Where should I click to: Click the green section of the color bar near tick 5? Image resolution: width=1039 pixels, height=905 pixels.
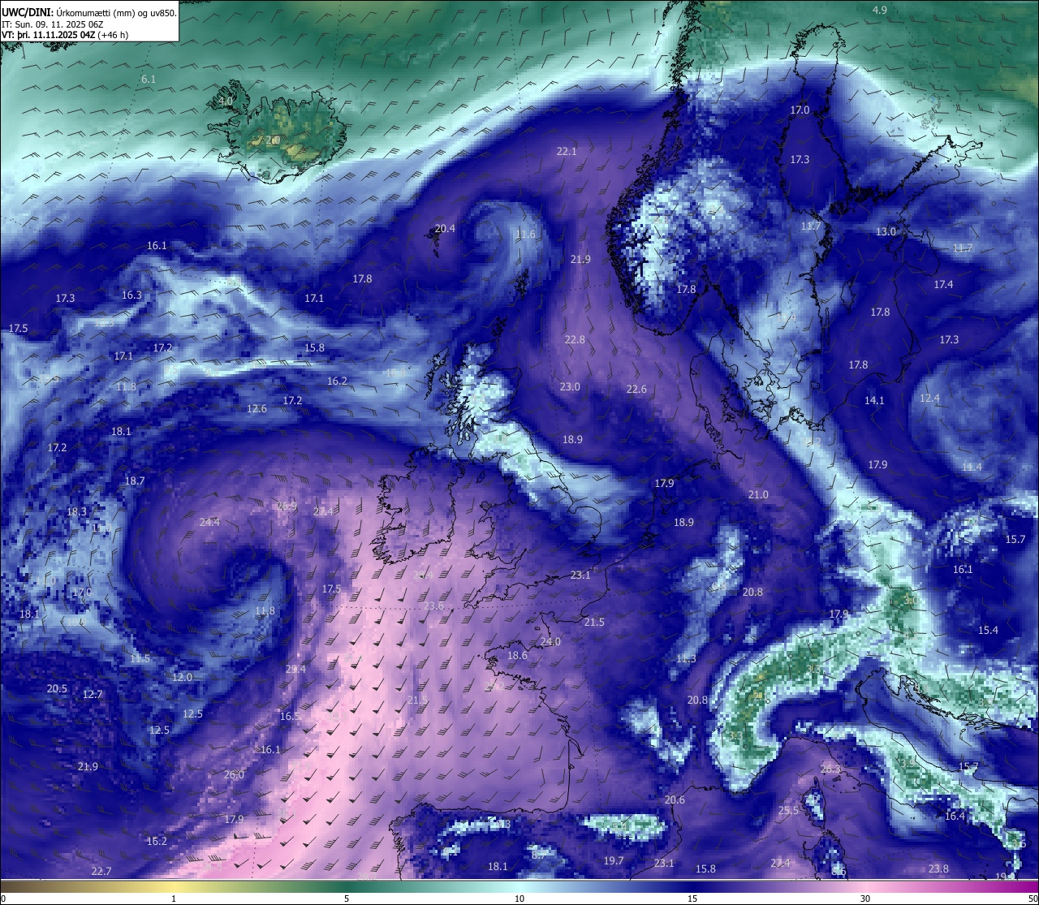347,886
